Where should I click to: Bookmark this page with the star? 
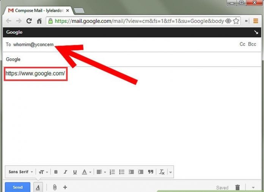[236, 21]
